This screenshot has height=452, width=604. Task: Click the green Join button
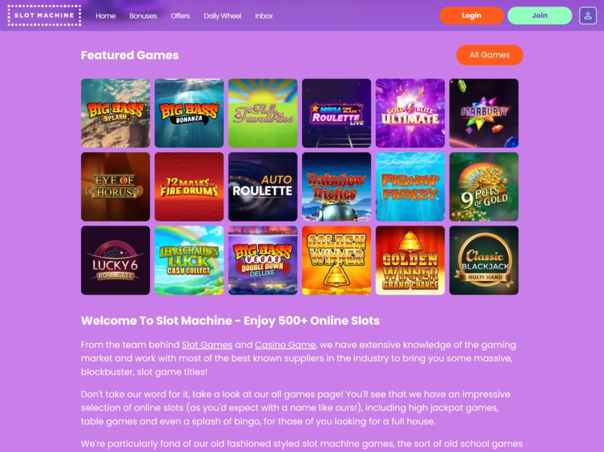click(x=540, y=15)
